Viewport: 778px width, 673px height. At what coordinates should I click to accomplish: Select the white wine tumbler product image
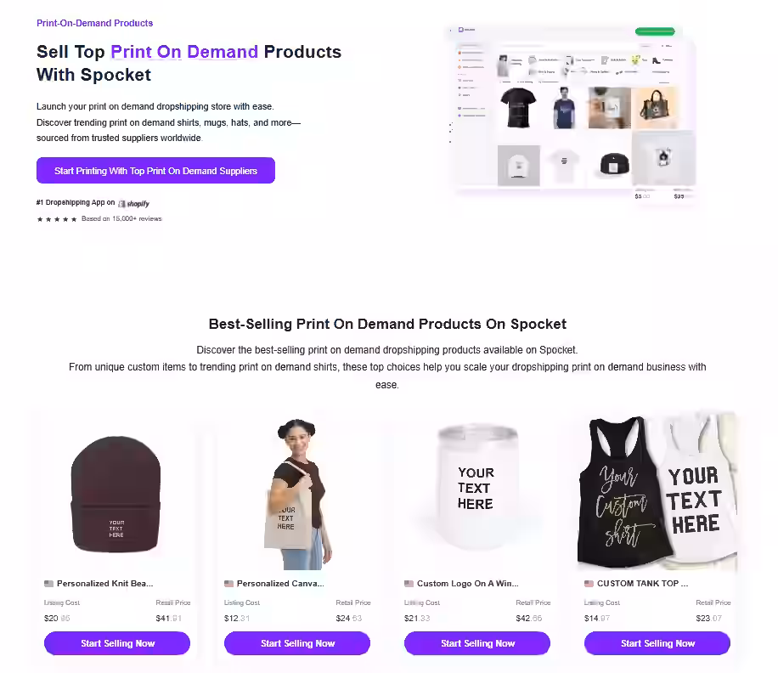point(477,486)
